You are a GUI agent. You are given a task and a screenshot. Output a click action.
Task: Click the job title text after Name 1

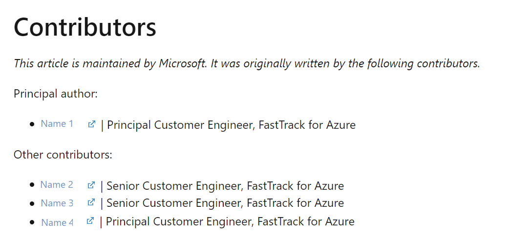(x=231, y=125)
